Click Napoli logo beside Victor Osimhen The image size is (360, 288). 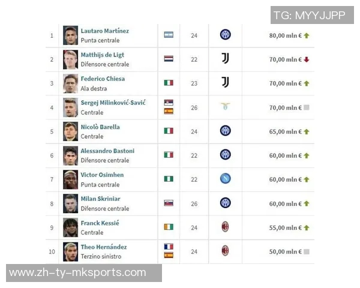225,179
